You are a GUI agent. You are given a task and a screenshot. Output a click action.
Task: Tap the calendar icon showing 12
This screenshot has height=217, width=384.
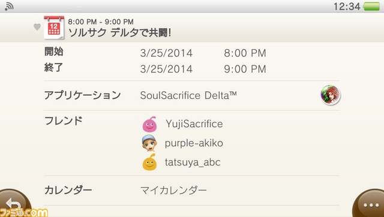pyautogui.click(x=54, y=28)
